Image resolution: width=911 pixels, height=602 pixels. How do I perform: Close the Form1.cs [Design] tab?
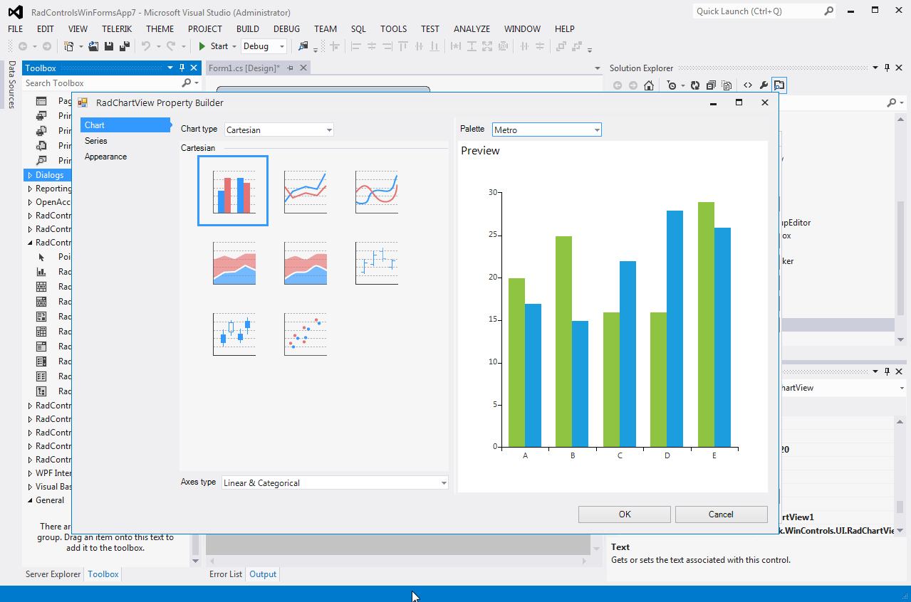[x=303, y=68]
